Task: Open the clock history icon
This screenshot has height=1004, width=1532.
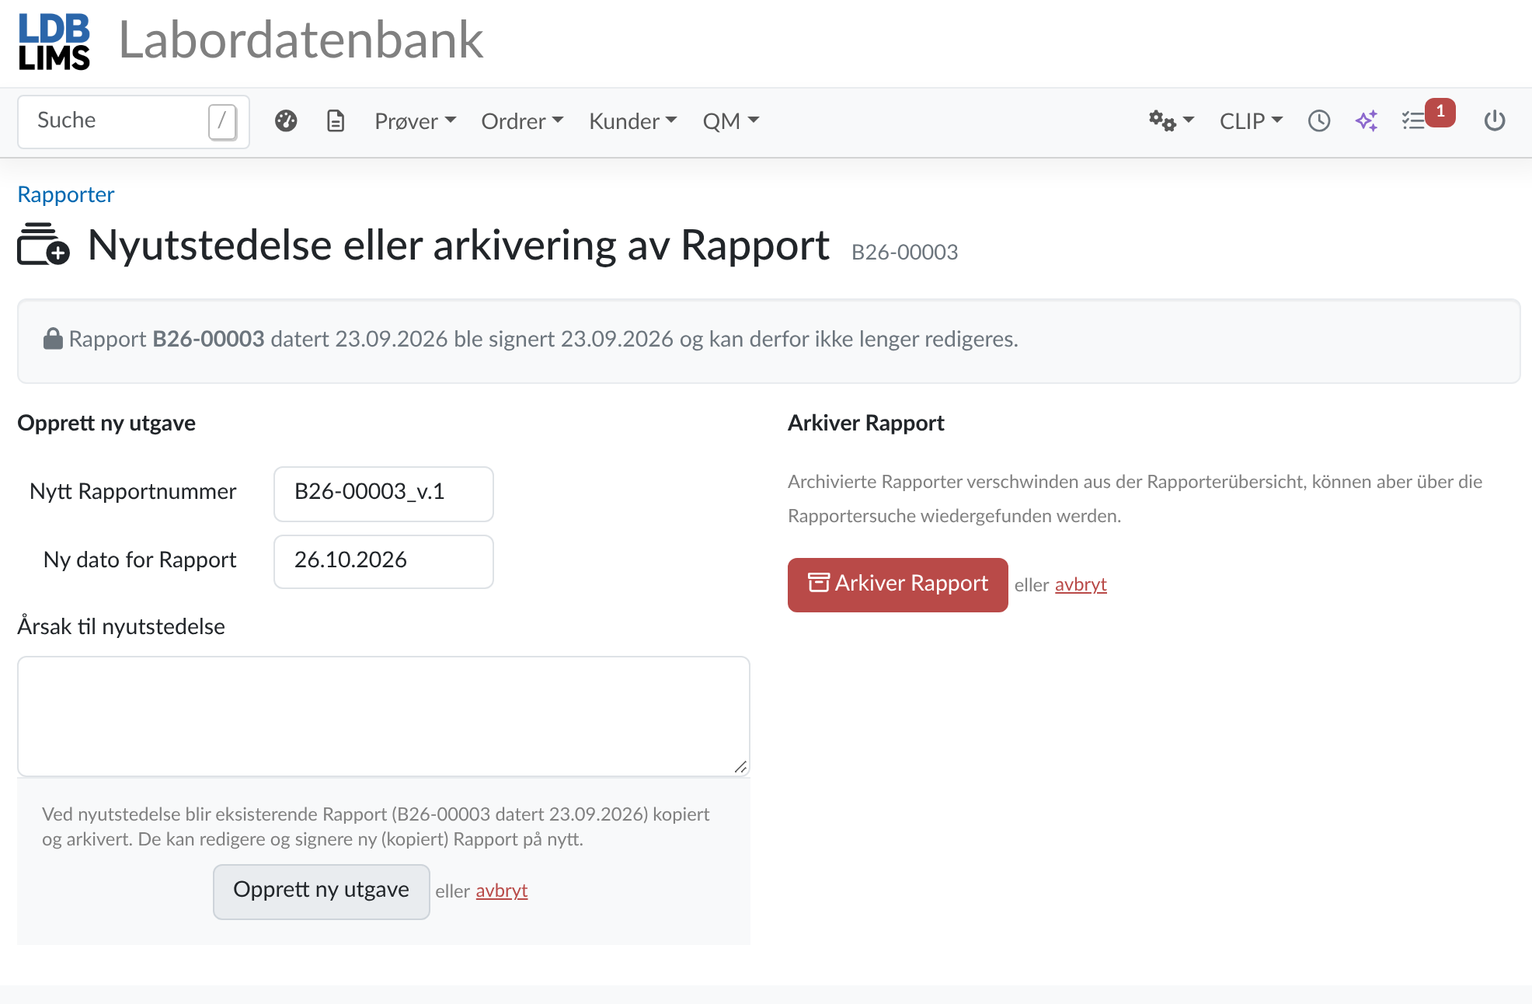Action: tap(1319, 121)
